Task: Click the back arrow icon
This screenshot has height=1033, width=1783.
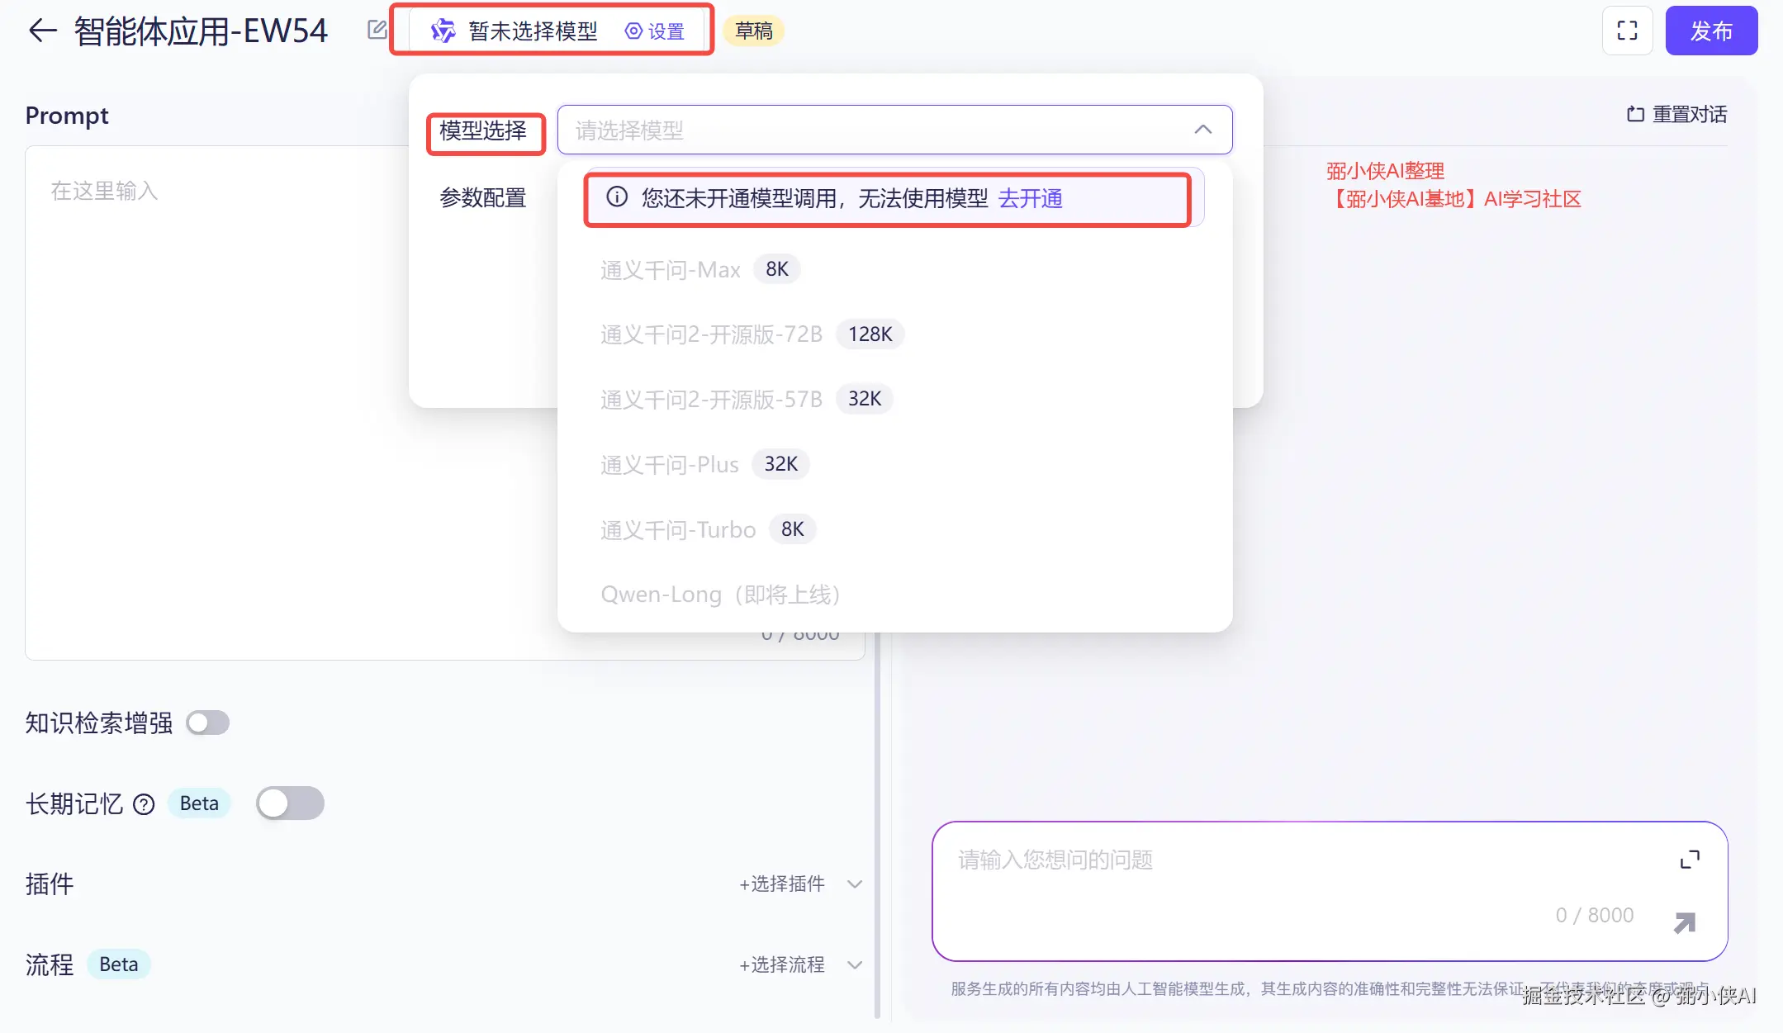Action: tap(42, 31)
